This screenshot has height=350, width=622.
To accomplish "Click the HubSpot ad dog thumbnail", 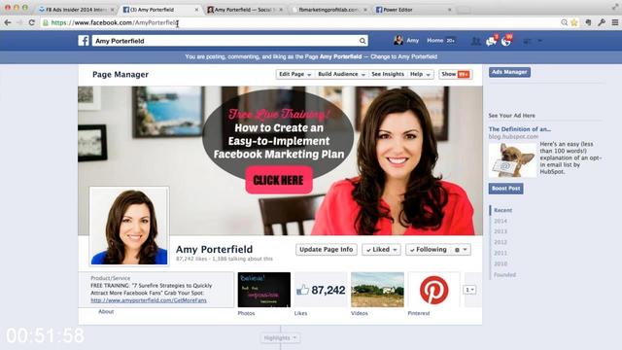I will [512, 159].
